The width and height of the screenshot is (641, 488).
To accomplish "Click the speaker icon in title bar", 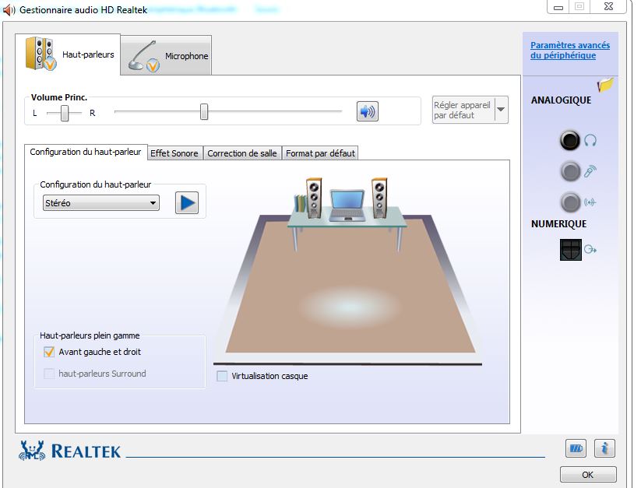I will point(9,10).
